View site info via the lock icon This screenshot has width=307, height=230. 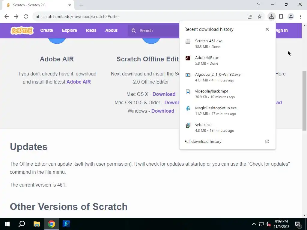click(x=37, y=16)
